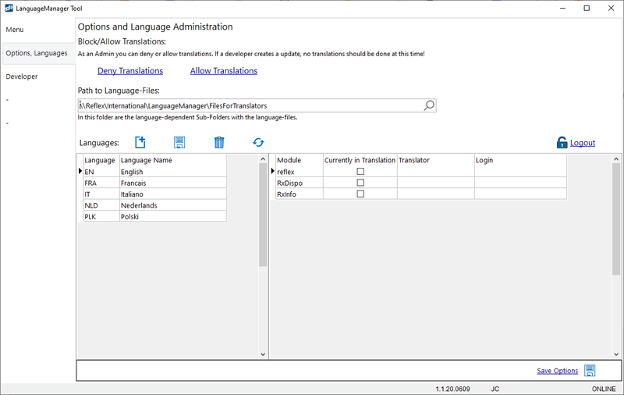Viewport: 624px width, 395px height.
Task: Click the English language name cell
Action: pos(173,172)
